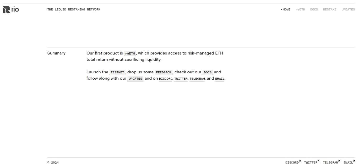This screenshot has height=168, width=358.
Task: Follow the inline TWITTER link
Action: pyautogui.click(x=181, y=79)
